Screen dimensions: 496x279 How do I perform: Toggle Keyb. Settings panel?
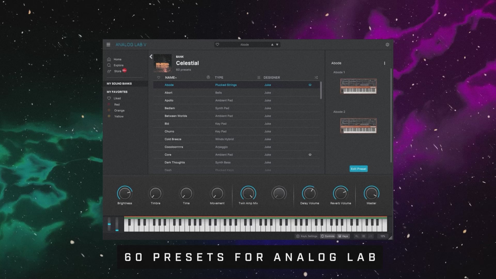[x=306, y=236]
